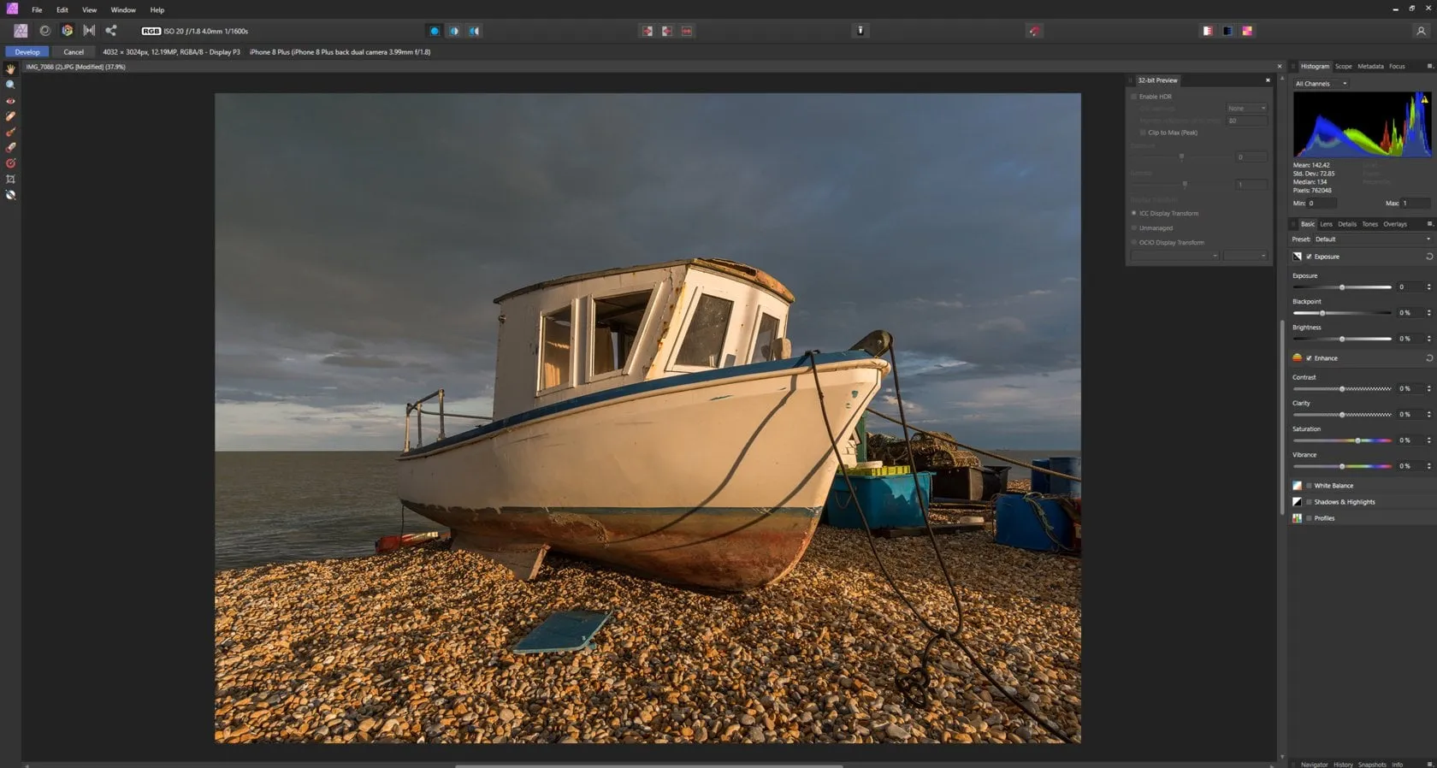Select the Crop tool
This screenshot has width=1437, height=768.
point(10,180)
